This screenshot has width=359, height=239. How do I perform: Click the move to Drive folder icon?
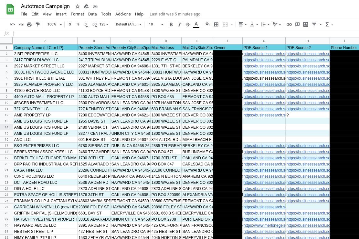click(x=86, y=6)
